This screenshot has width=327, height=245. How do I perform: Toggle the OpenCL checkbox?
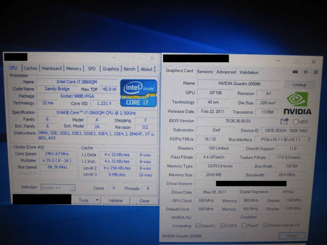coord(198,226)
